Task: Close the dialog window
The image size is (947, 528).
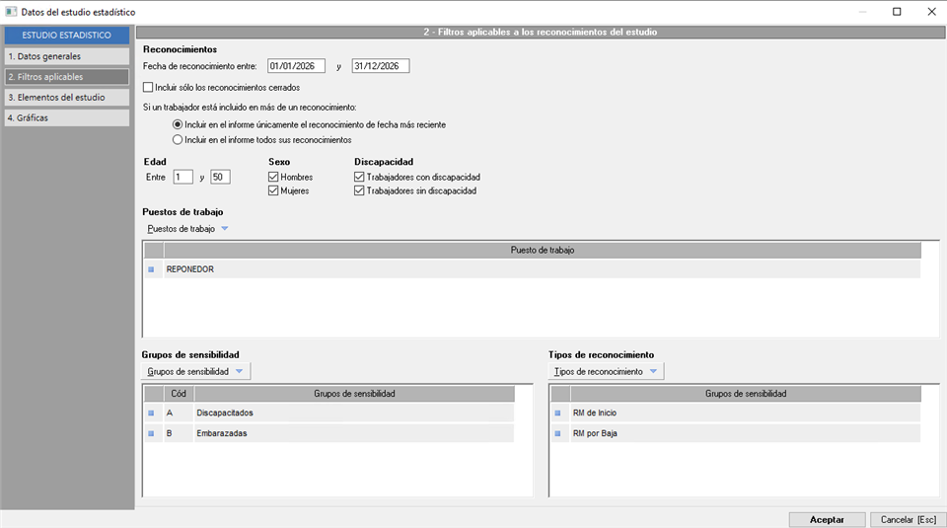Action: point(932,12)
